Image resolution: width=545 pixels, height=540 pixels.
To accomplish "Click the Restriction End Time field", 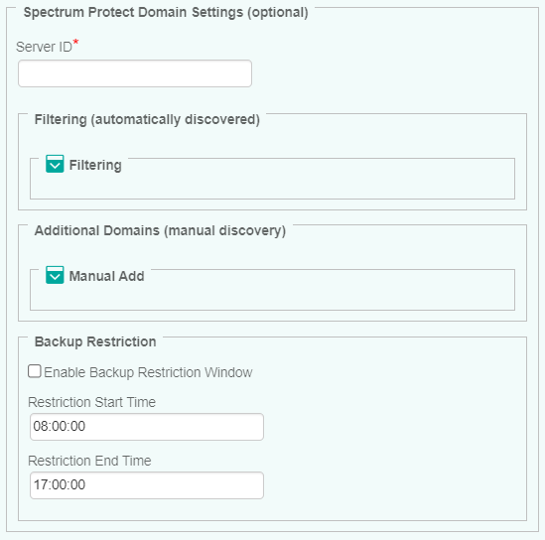I will click(x=147, y=485).
